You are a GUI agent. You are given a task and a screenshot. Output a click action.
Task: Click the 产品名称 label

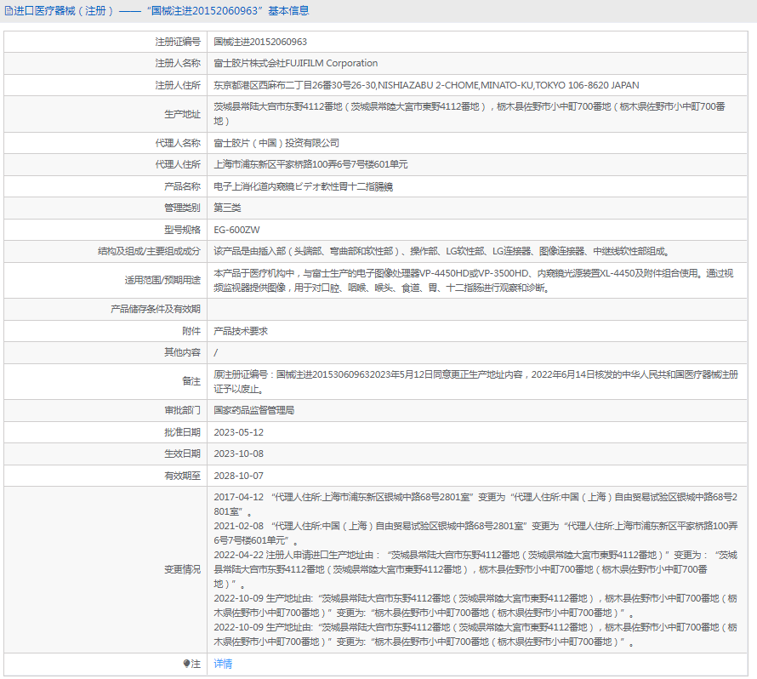182,186
